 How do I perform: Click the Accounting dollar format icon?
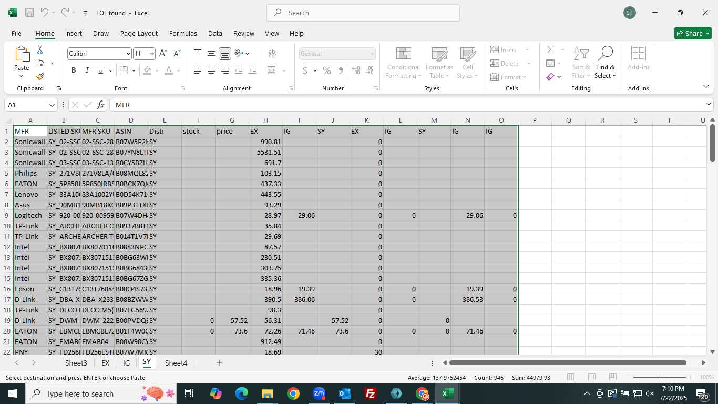[305, 70]
